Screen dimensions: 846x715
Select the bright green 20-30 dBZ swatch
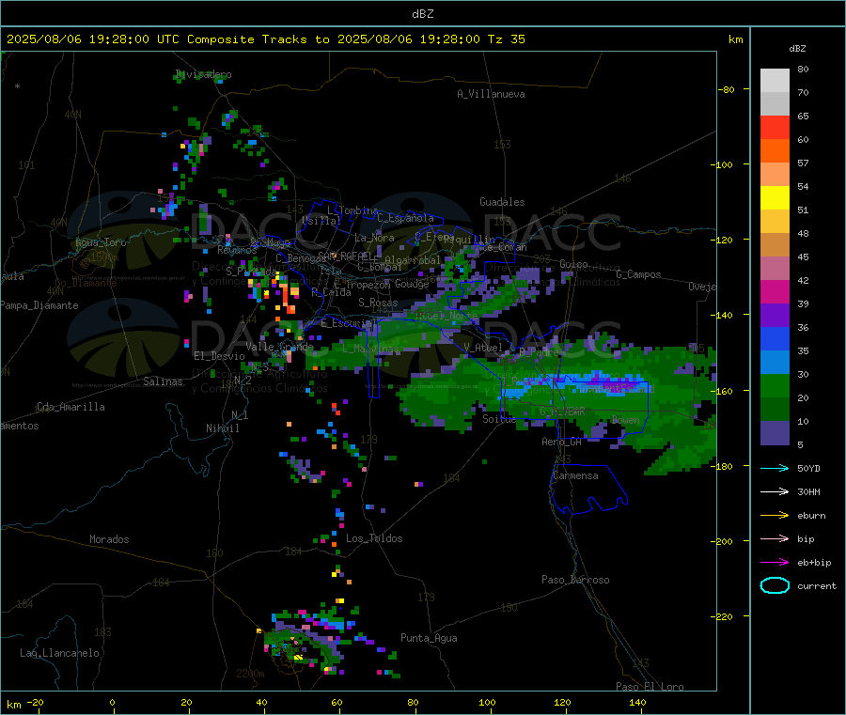tap(775, 386)
